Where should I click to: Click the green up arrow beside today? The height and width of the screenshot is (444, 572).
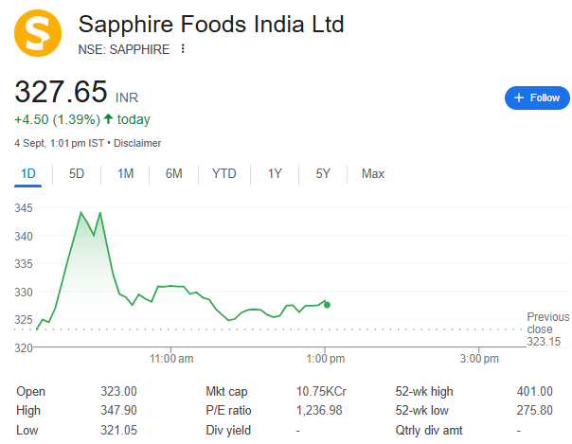point(109,119)
